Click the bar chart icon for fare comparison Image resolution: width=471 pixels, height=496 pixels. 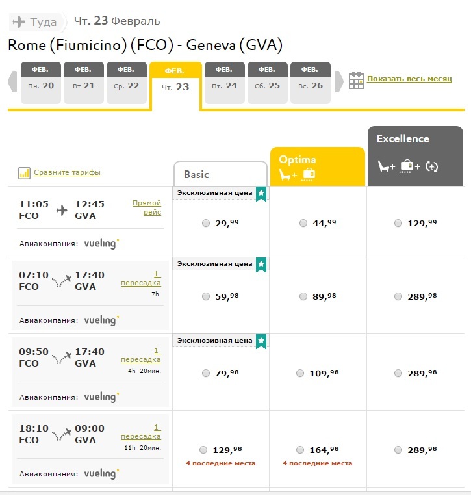25,173
